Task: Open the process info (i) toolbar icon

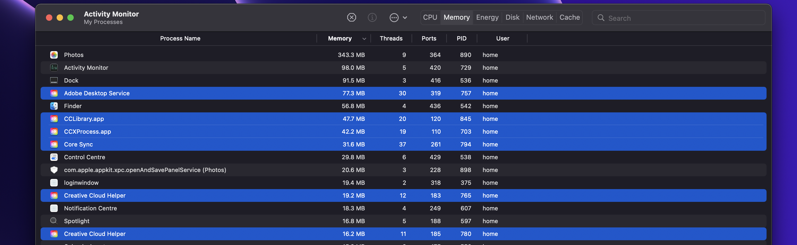Action: [372, 18]
